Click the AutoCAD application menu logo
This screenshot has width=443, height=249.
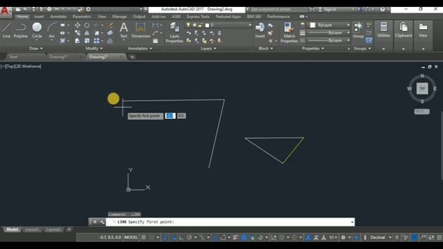5,11
